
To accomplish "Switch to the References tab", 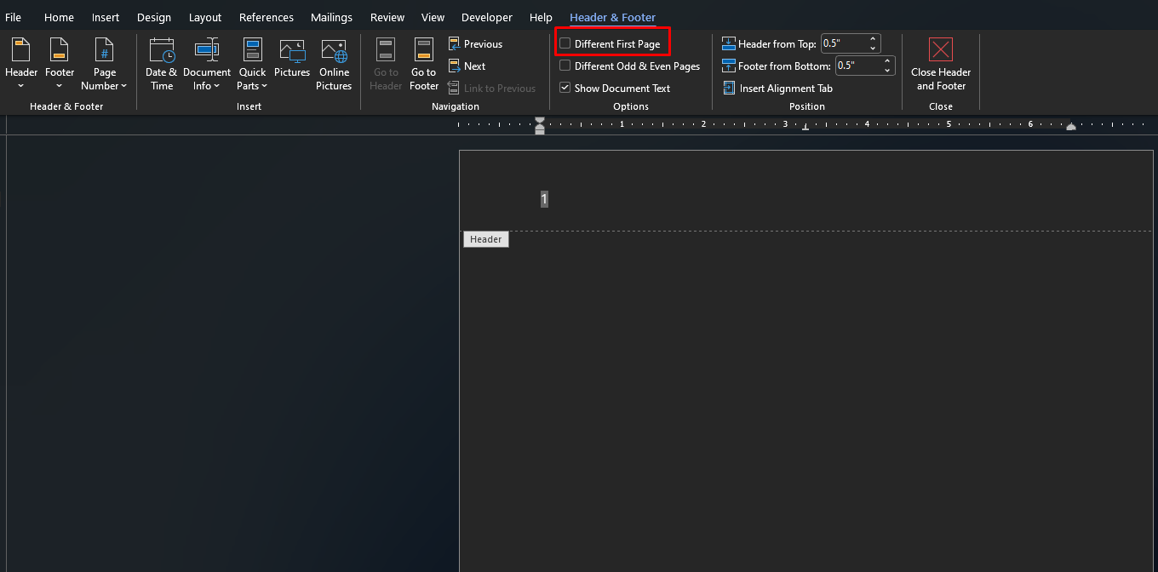I will (x=267, y=17).
